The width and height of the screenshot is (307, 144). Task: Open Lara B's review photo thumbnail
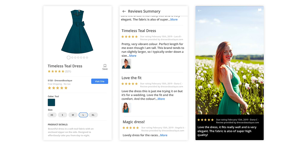[126, 64]
